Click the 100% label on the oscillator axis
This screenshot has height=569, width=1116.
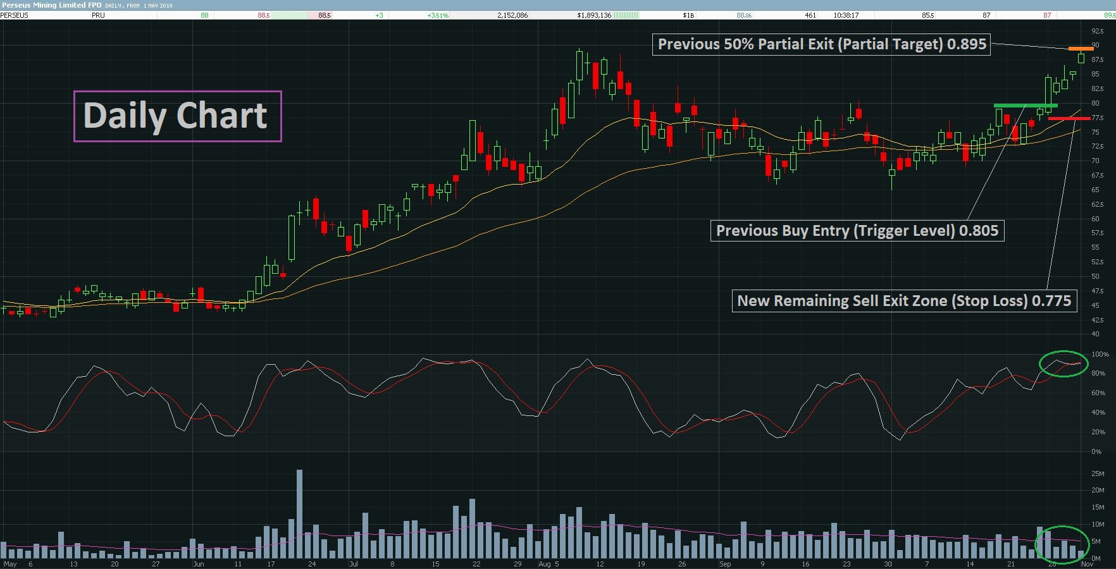pos(1100,355)
